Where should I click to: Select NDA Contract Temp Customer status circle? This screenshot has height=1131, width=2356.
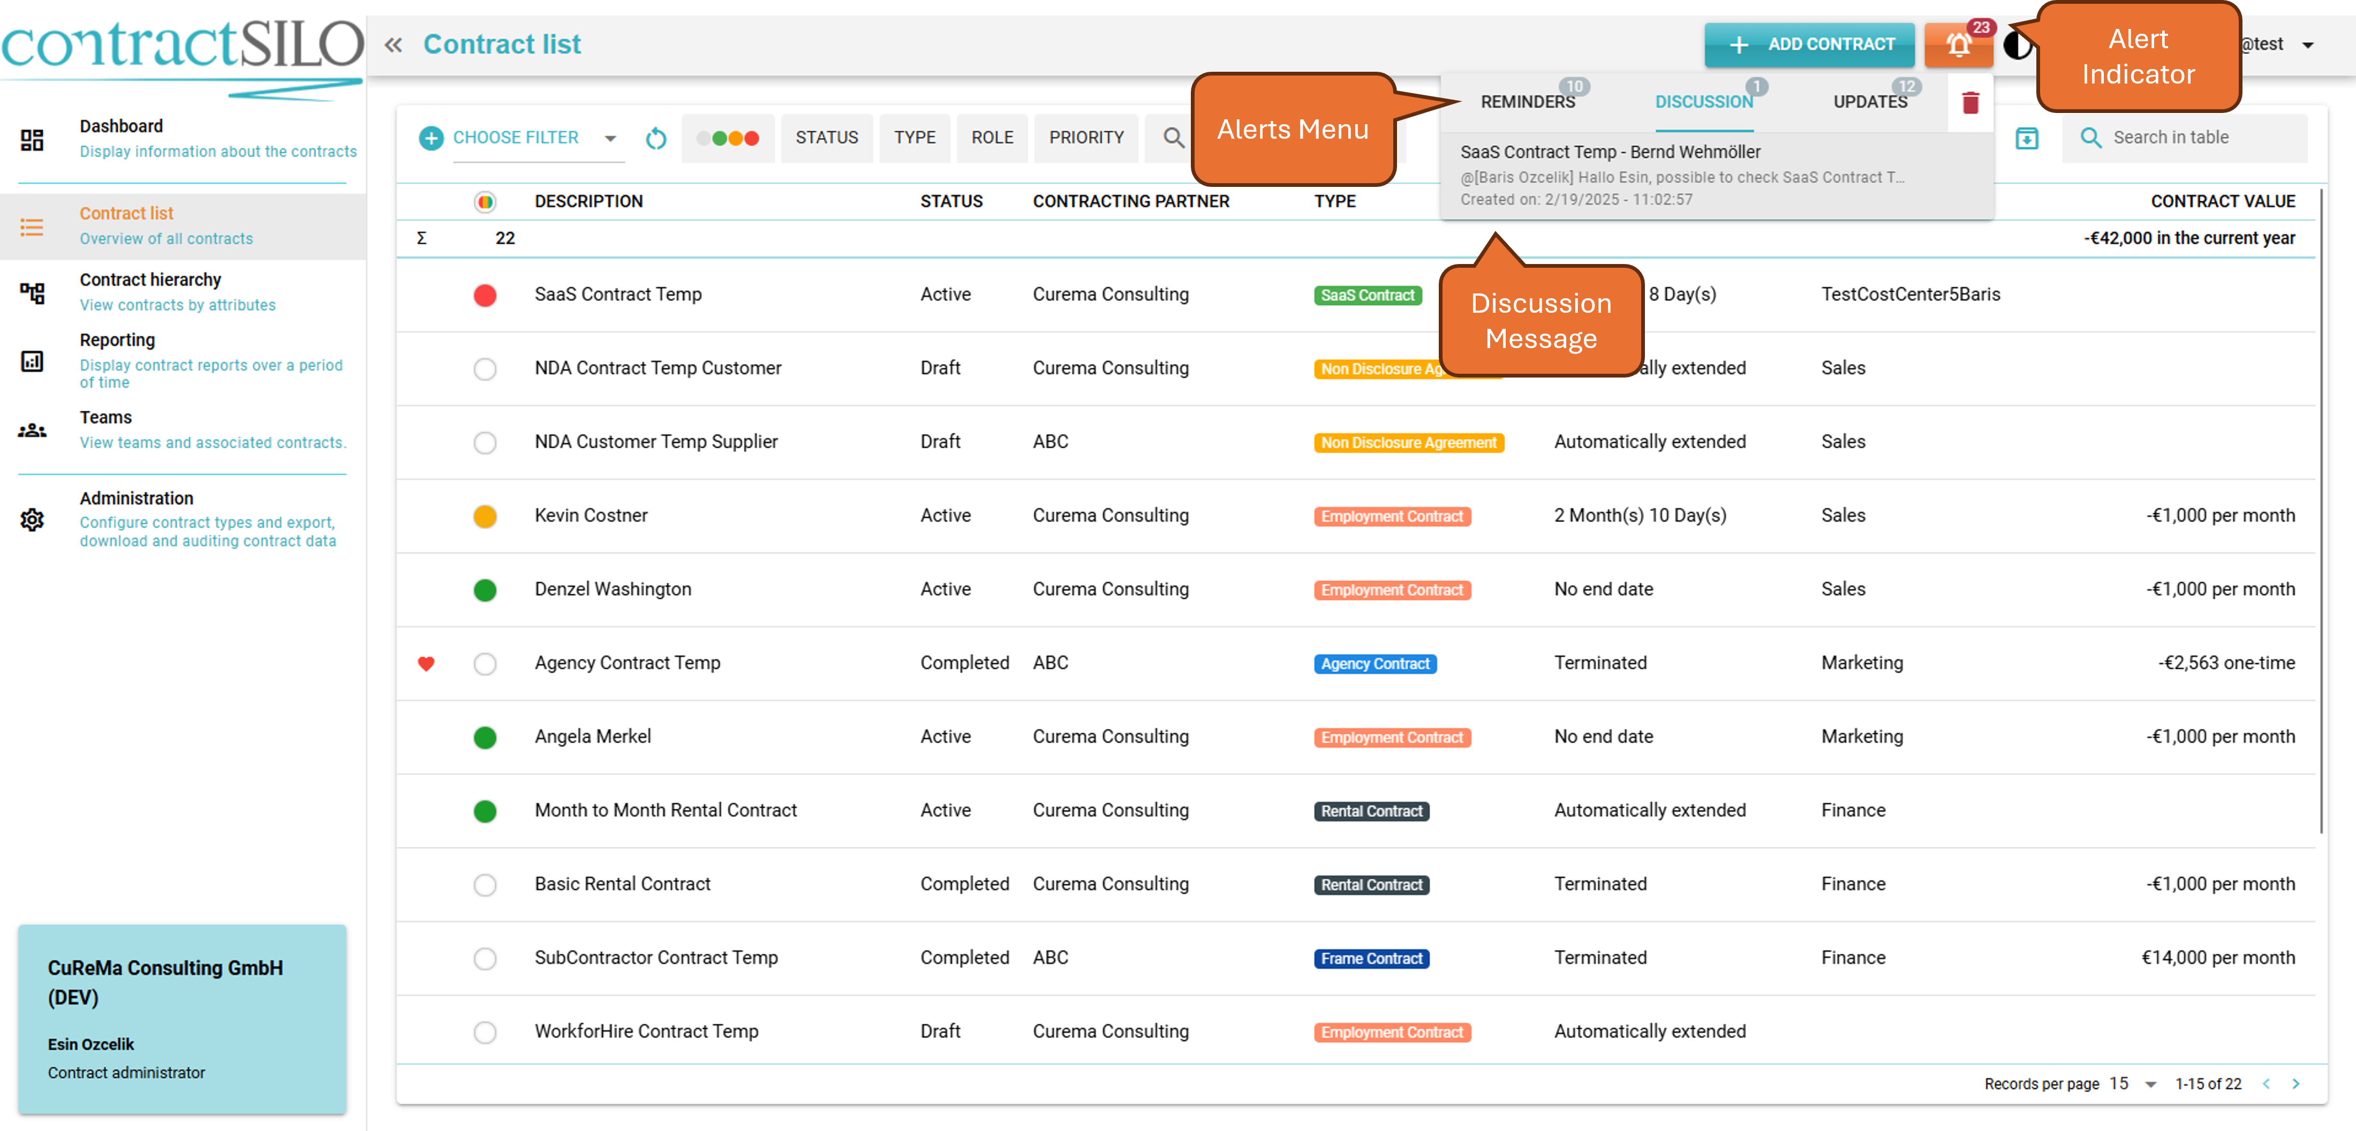(x=485, y=369)
